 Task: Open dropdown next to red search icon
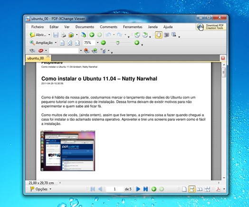click(46, 51)
